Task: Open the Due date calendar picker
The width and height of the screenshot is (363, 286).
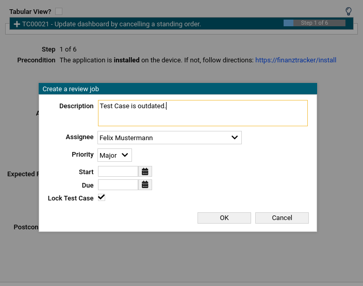Action: tap(145, 184)
